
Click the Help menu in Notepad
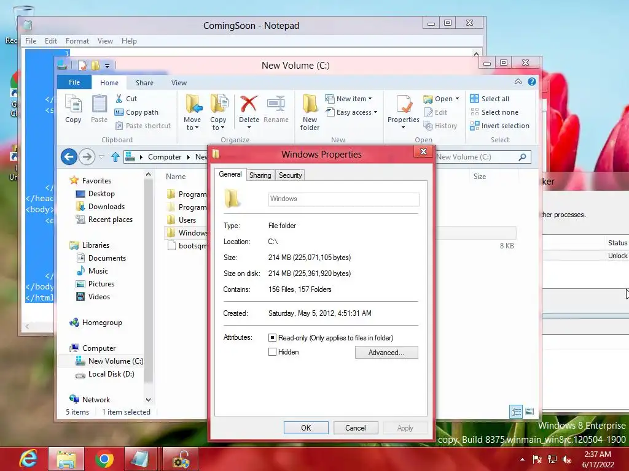[129, 41]
